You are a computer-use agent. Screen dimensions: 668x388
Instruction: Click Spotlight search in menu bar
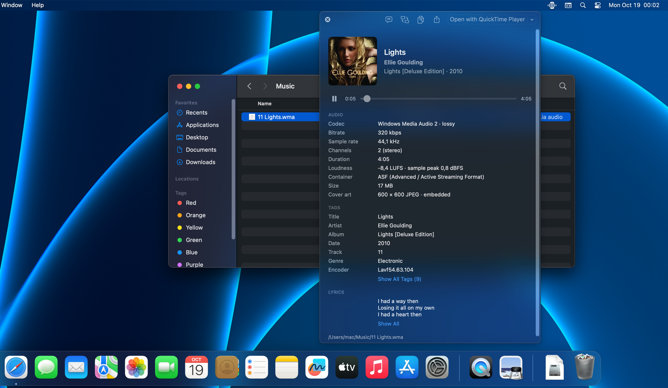tap(583, 5)
